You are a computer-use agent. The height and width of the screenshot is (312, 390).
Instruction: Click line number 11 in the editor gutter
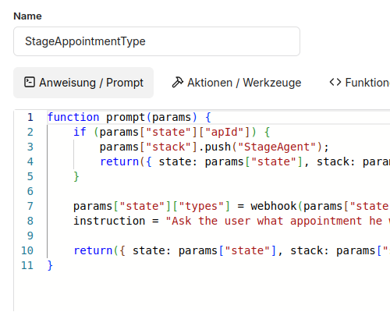click(x=27, y=265)
